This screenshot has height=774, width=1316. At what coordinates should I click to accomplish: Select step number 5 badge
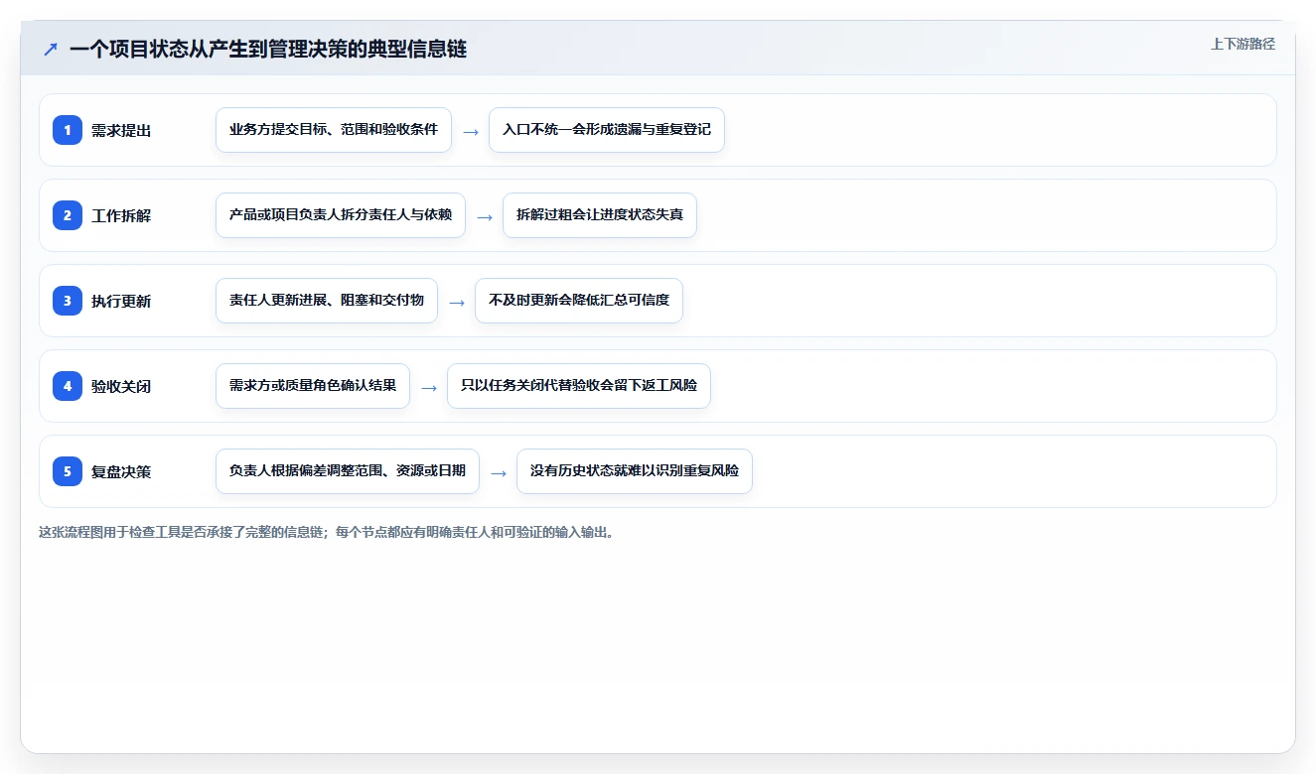pyautogui.click(x=68, y=471)
